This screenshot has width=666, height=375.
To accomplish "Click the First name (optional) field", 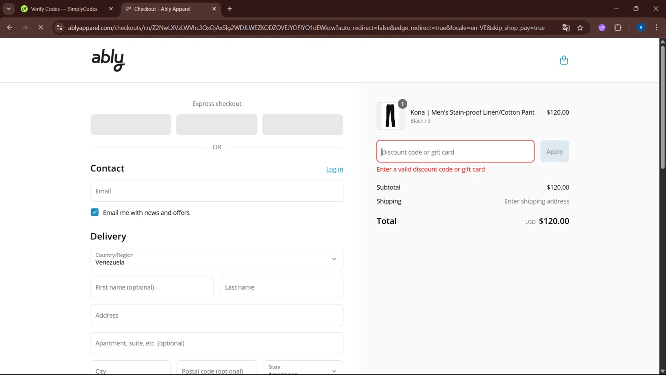I will pos(152,287).
